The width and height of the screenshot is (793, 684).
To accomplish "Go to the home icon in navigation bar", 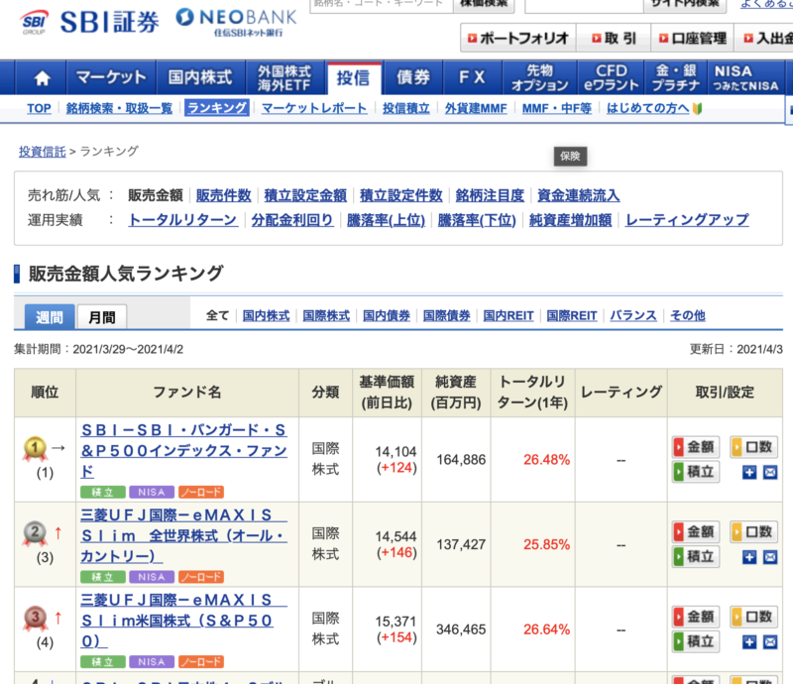I will 42,78.
